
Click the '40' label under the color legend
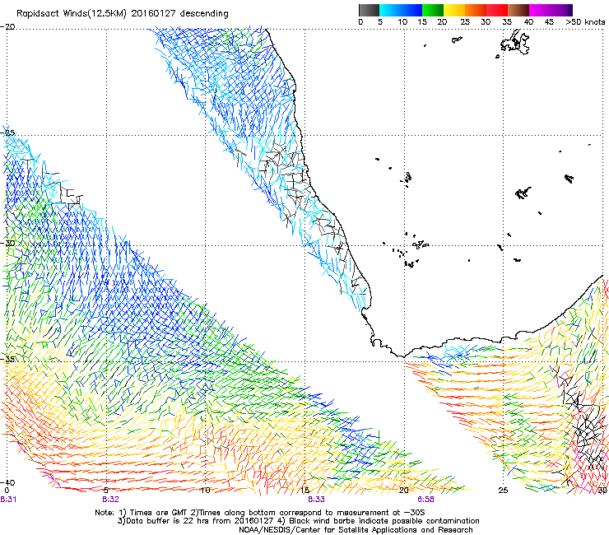[x=528, y=22]
